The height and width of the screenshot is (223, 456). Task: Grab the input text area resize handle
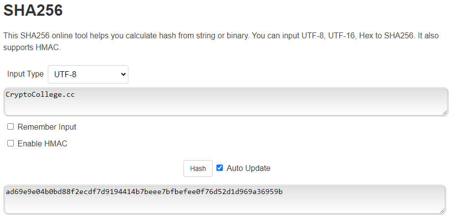click(x=445, y=112)
